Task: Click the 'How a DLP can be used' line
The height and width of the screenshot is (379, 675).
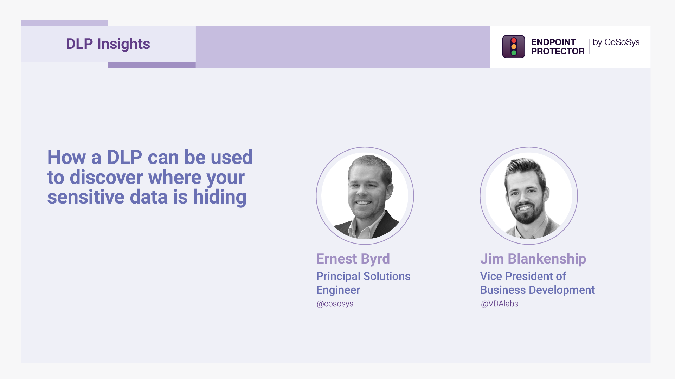Action: 150,157
